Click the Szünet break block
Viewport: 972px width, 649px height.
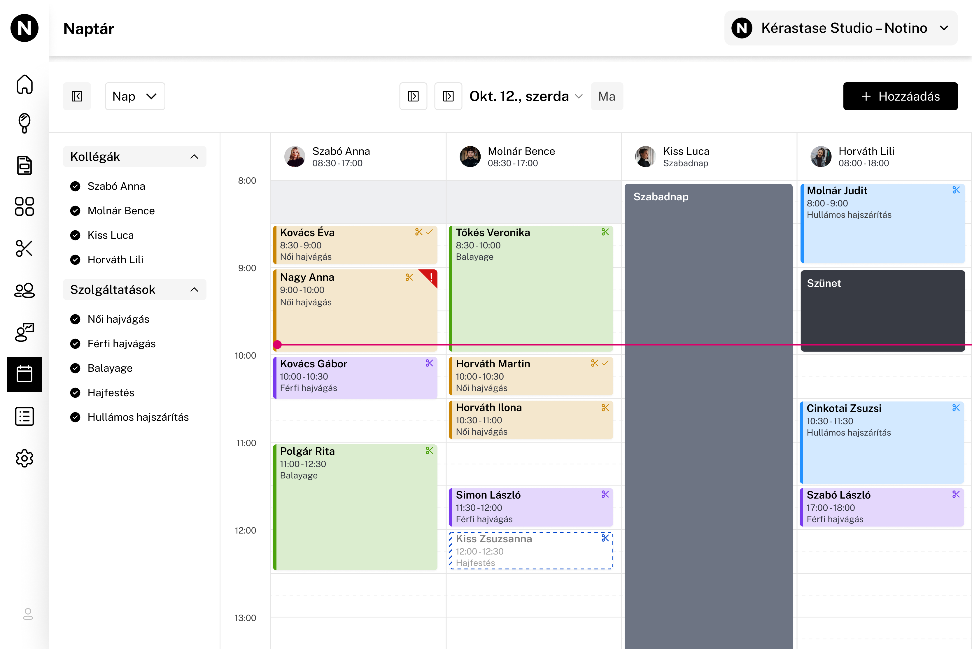coord(882,311)
